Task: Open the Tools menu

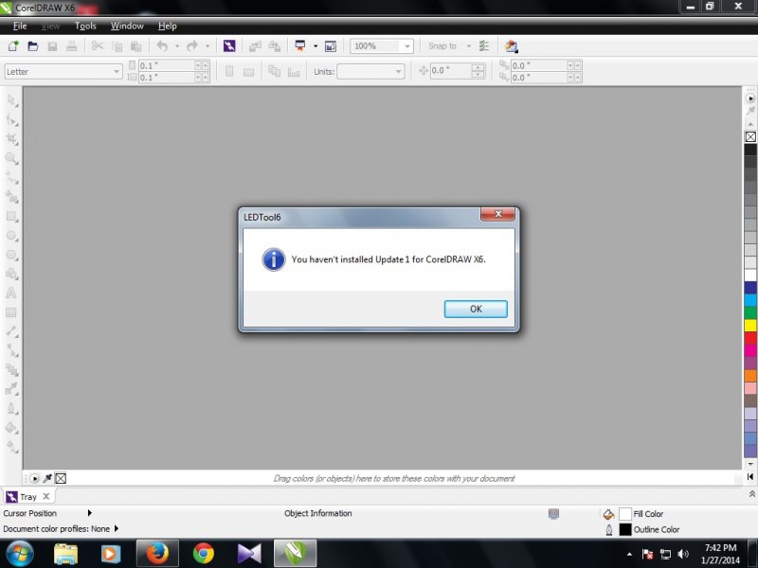Action: pyautogui.click(x=85, y=27)
